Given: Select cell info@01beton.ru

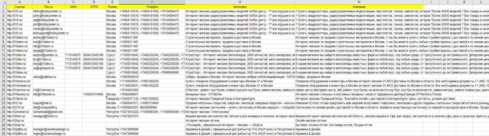Looking at the screenshot, I should (x=48, y=46).
